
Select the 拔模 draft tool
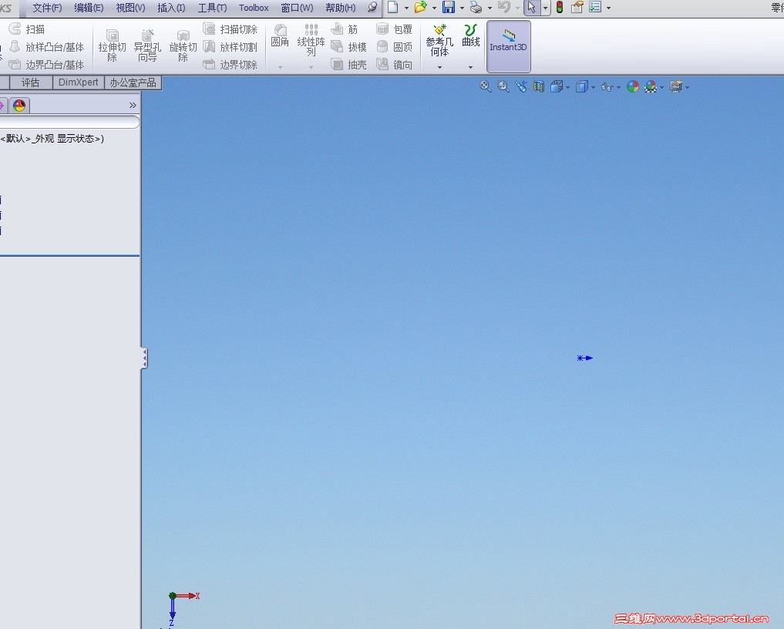pyautogui.click(x=349, y=47)
